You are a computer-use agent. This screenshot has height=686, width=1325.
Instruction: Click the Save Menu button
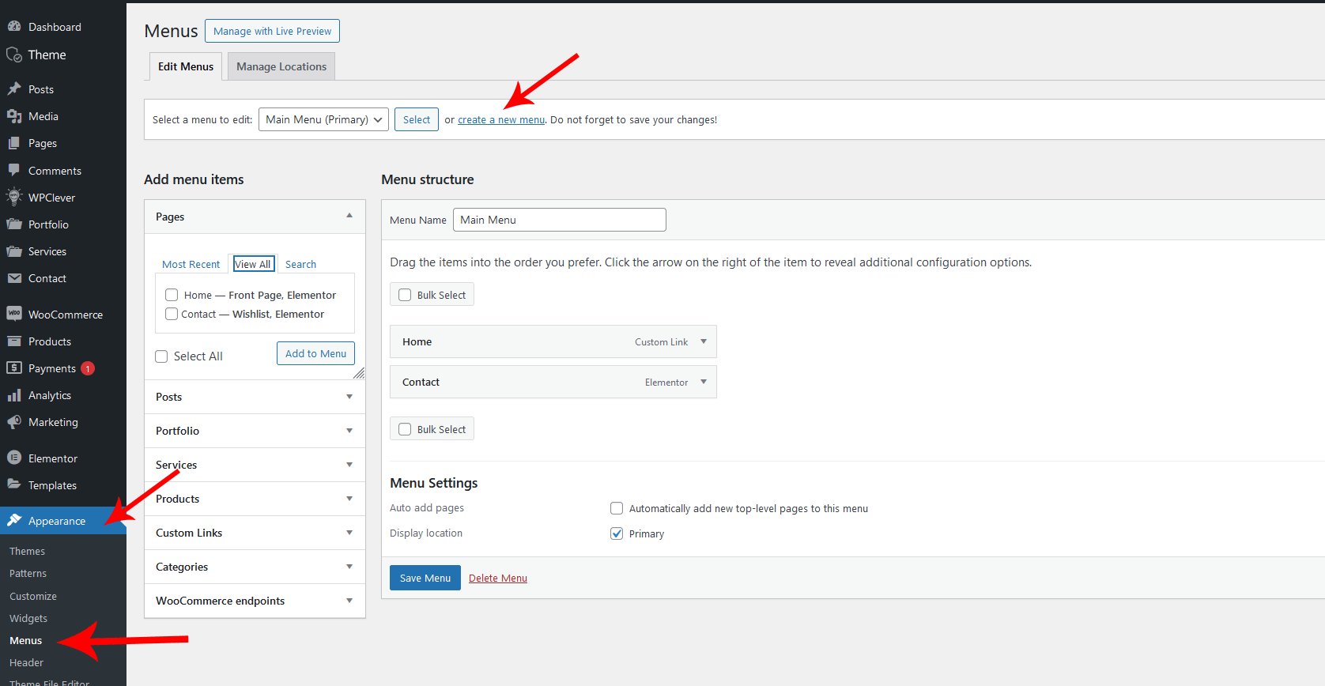(425, 578)
